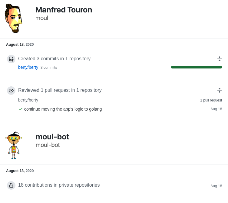Click the "1 pull request" count label
The height and width of the screenshot is (203, 228).
(211, 100)
